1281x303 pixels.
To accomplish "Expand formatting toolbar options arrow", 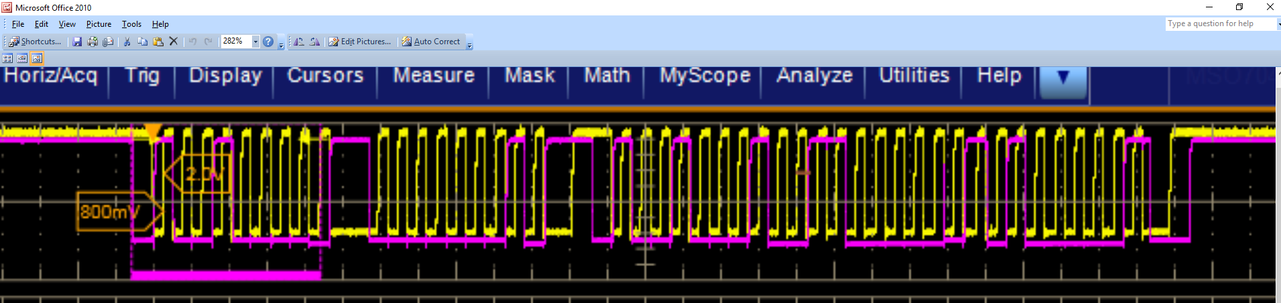I will (469, 44).
